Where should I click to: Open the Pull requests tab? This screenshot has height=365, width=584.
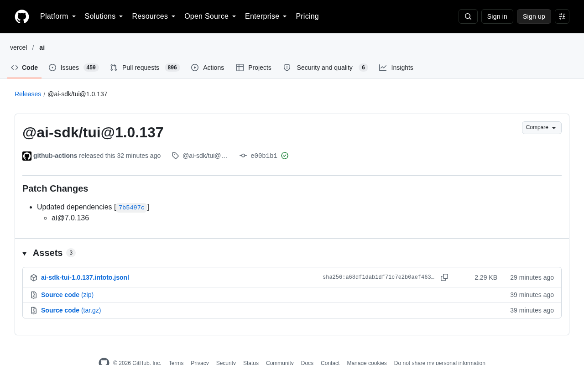coord(145,68)
